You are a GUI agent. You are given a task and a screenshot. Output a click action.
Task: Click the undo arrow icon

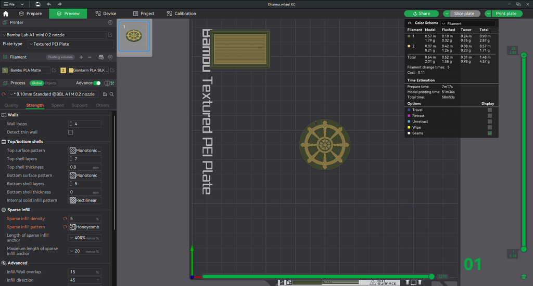click(x=48, y=4)
